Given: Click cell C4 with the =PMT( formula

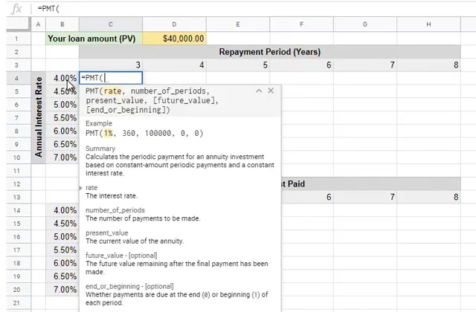Looking at the screenshot, I should [x=111, y=78].
